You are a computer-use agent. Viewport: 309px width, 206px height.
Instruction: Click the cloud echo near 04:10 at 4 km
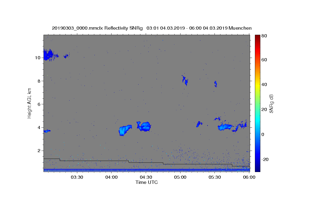tap(125, 130)
